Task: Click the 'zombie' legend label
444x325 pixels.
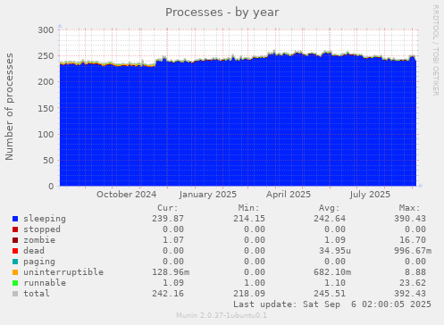Action: tap(39, 240)
